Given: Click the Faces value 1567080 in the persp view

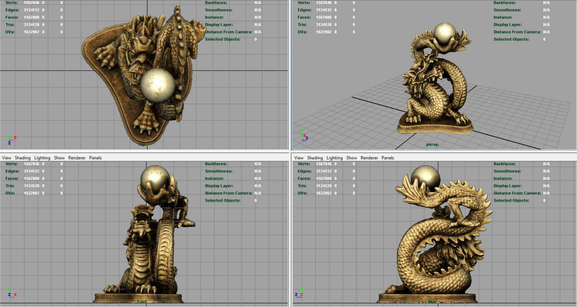Looking at the screenshot, I should click(x=324, y=17).
